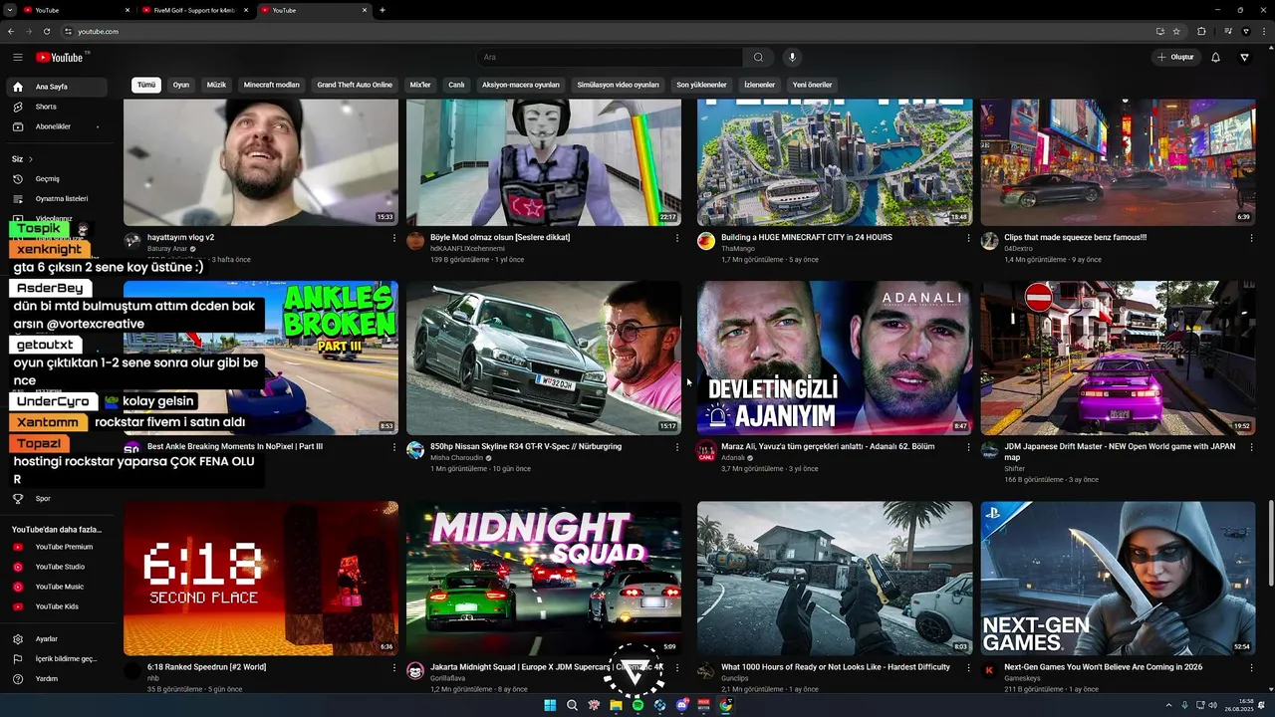Select the Minecraft modları chip

[272, 85]
